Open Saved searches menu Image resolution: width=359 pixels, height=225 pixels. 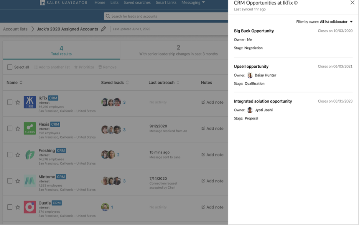coord(137,3)
